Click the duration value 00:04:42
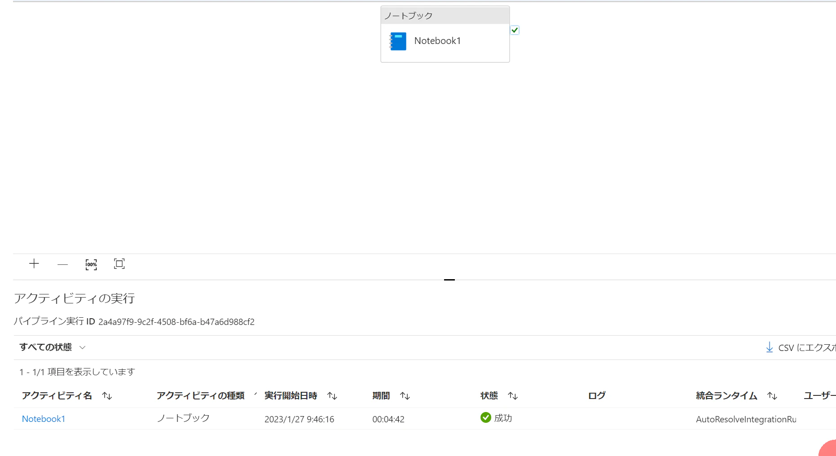The height and width of the screenshot is (456, 836). 388,419
